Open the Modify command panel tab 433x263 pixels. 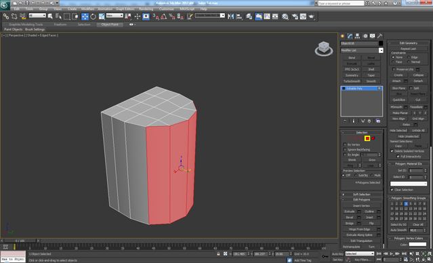350,36
